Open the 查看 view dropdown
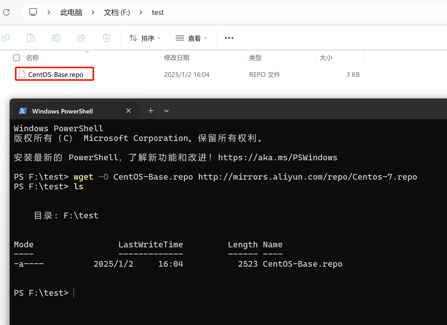 click(191, 38)
